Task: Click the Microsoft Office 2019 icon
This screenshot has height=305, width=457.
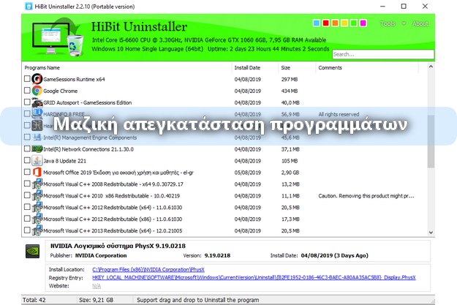Action: pyautogui.click(x=37, y=173)
